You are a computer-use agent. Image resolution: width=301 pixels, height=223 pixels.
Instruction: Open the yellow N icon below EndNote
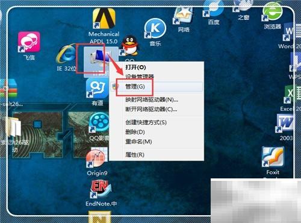[x=100, y=217]
